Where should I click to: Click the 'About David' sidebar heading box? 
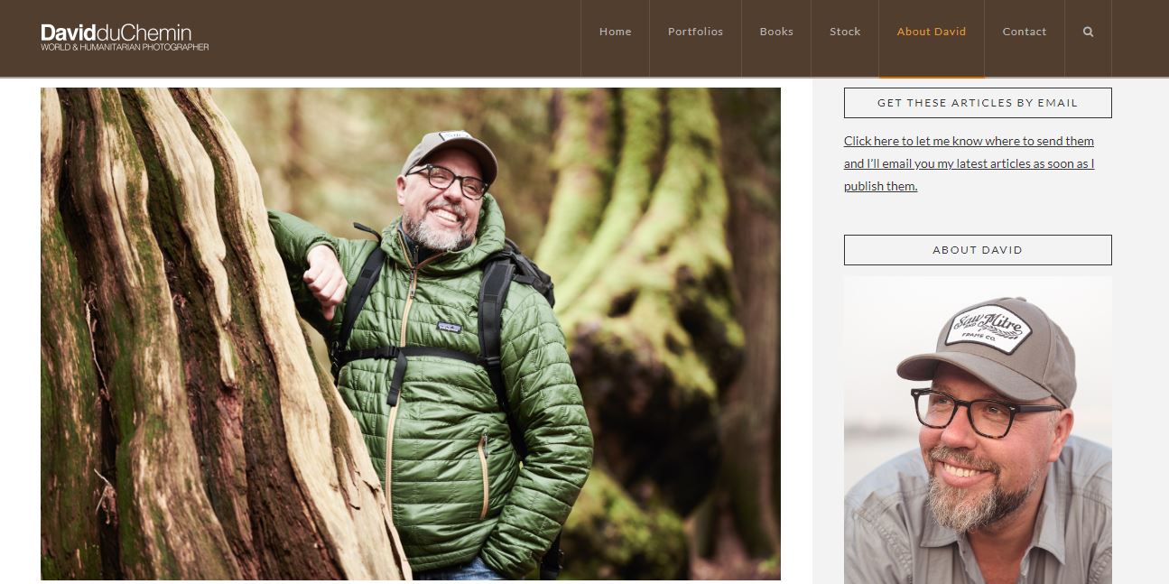coord(978,250)
